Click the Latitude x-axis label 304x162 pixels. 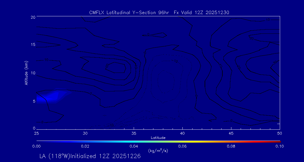[x=158, y=138]
